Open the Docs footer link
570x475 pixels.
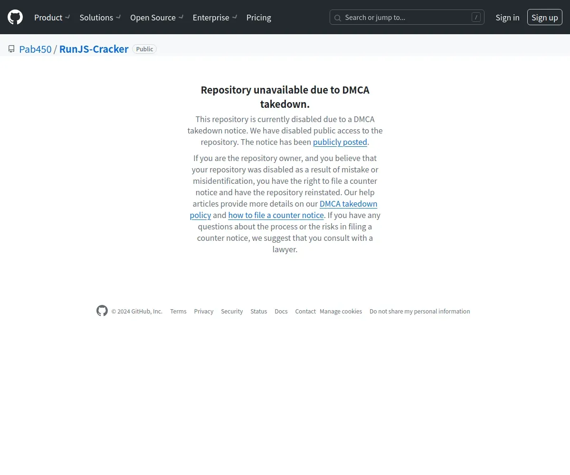point(281,311)
